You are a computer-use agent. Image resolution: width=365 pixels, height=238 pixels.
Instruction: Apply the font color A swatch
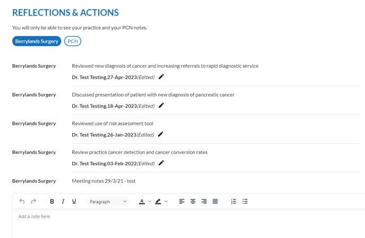[142, 201]
